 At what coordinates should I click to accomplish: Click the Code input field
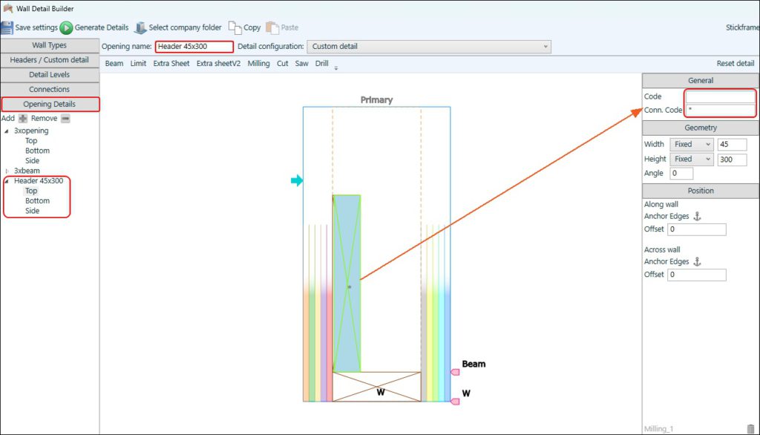(720, 97)
